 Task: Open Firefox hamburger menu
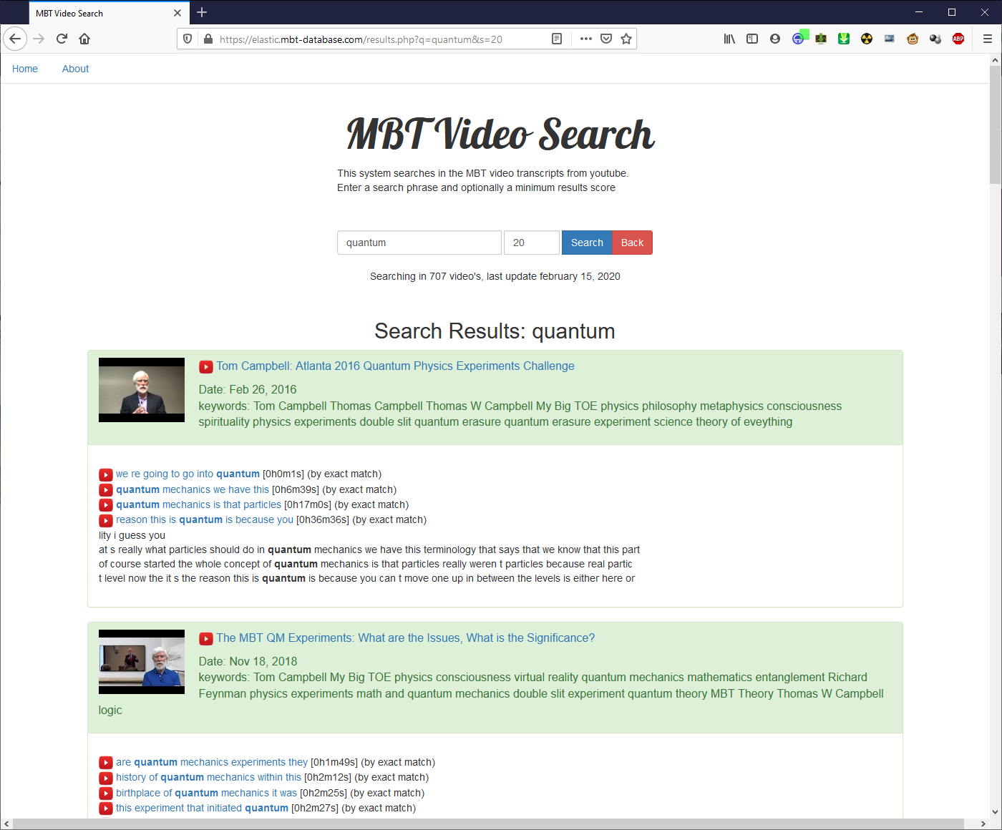click(988, 39)
